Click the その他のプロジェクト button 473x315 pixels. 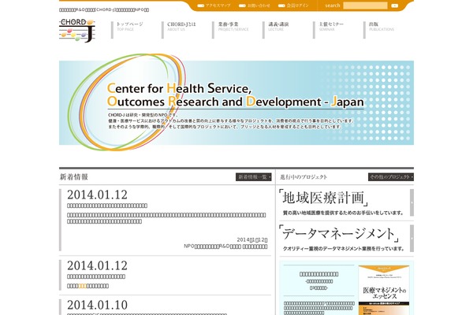coord(391,177)
